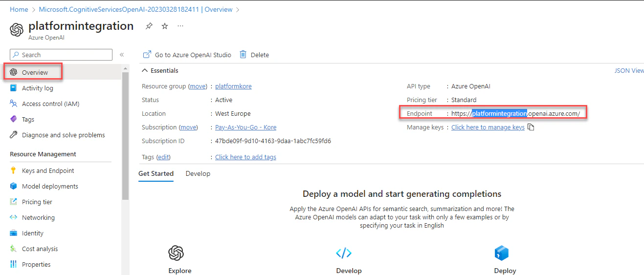Open the JSON View link
This screenshot has width=644, height=275.
tap(629, 70)
